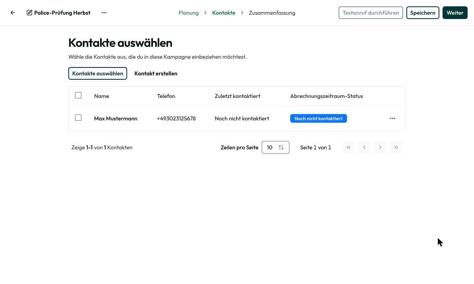Open the Zeilen pro Seite dropdown
This screenshot has width=474, height=284.
point(275,147)
